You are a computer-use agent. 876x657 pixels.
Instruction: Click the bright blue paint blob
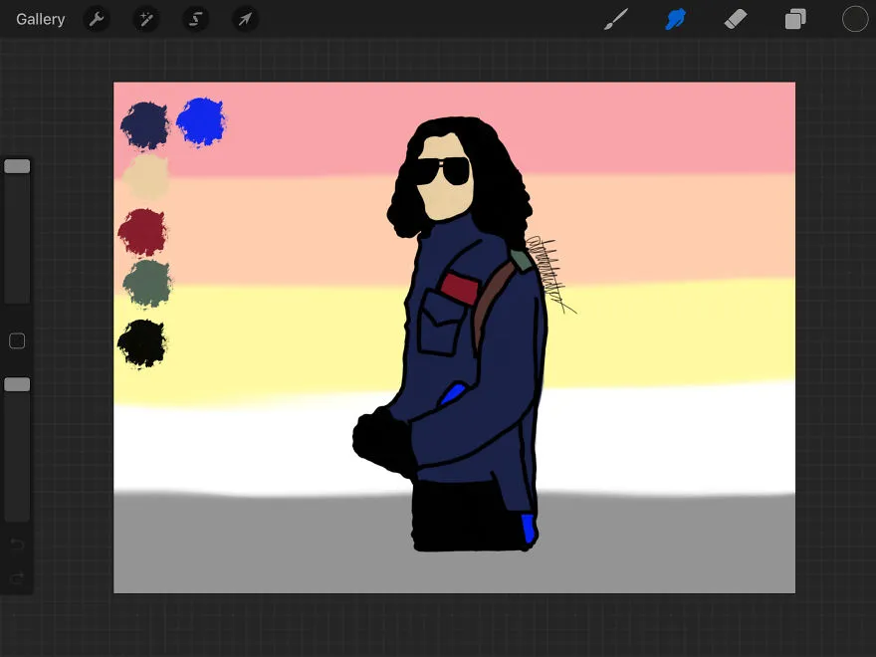(201, 121)
